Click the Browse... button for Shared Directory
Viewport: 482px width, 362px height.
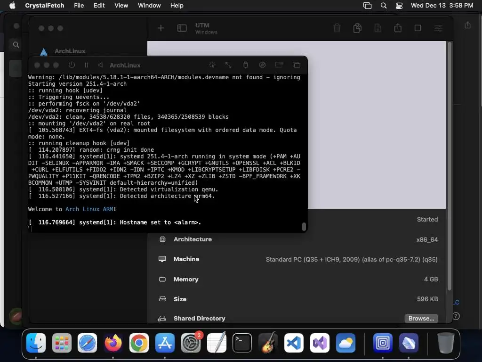(x=421, y=318)
